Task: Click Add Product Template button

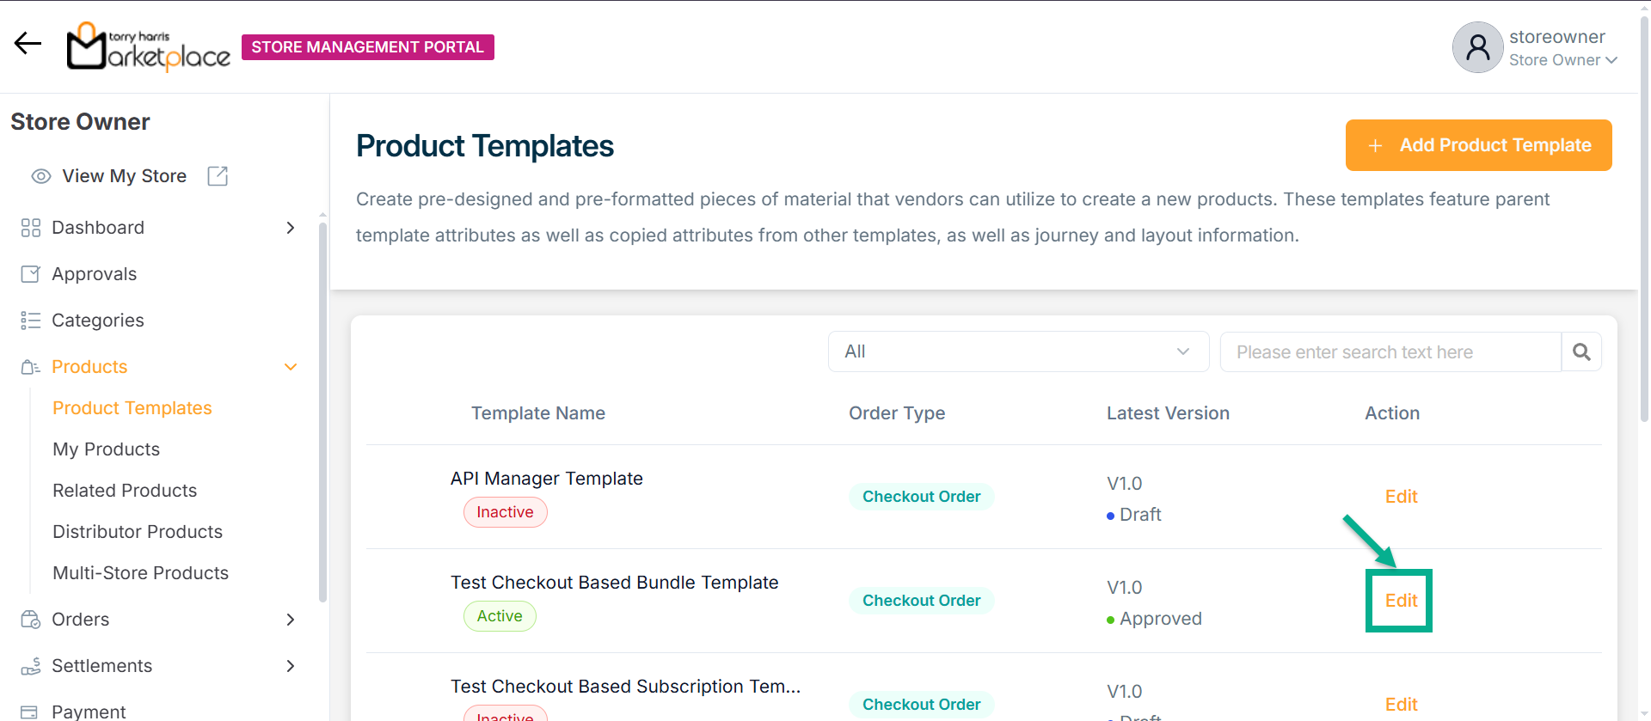Action: [x=1478, y=145]
